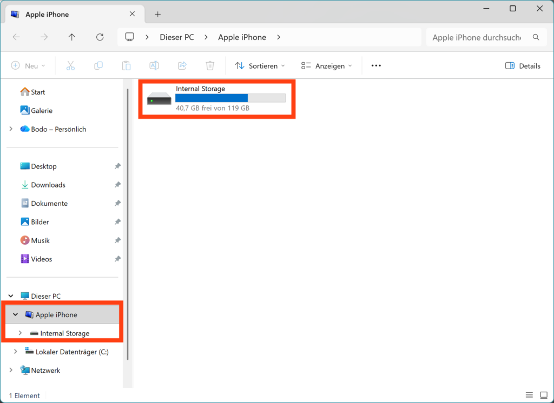Click the Cut icon in the toolbar
Viewport: 554px width, 403px height.
pos(70,65)
